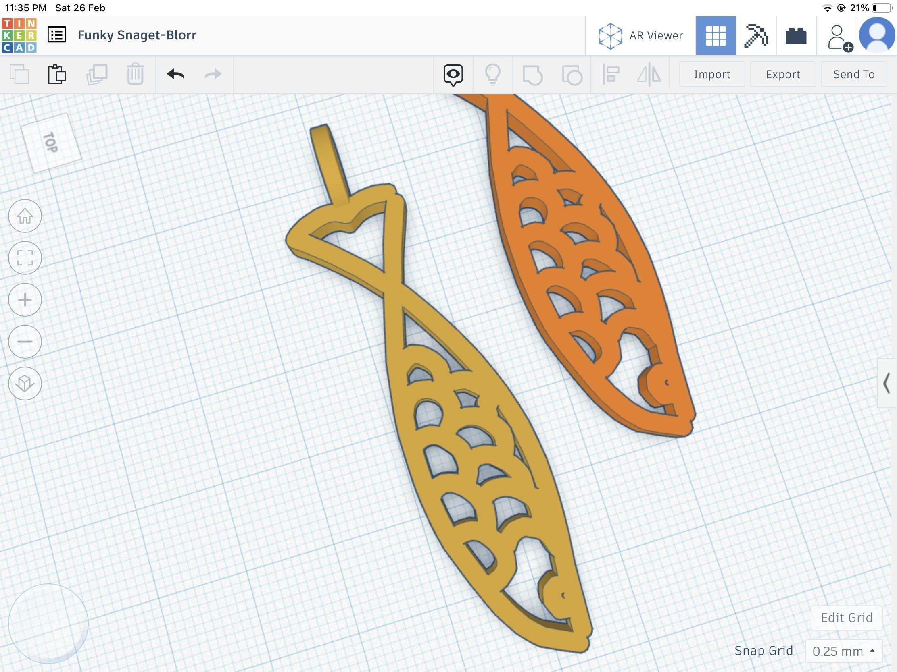
Task: Expand the collapsed shapes panel arrow
Action: point(887,383)
